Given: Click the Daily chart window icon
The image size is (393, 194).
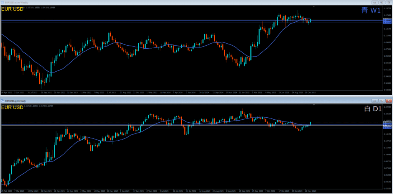Looking at the screenshot, I should pos(2,100).
